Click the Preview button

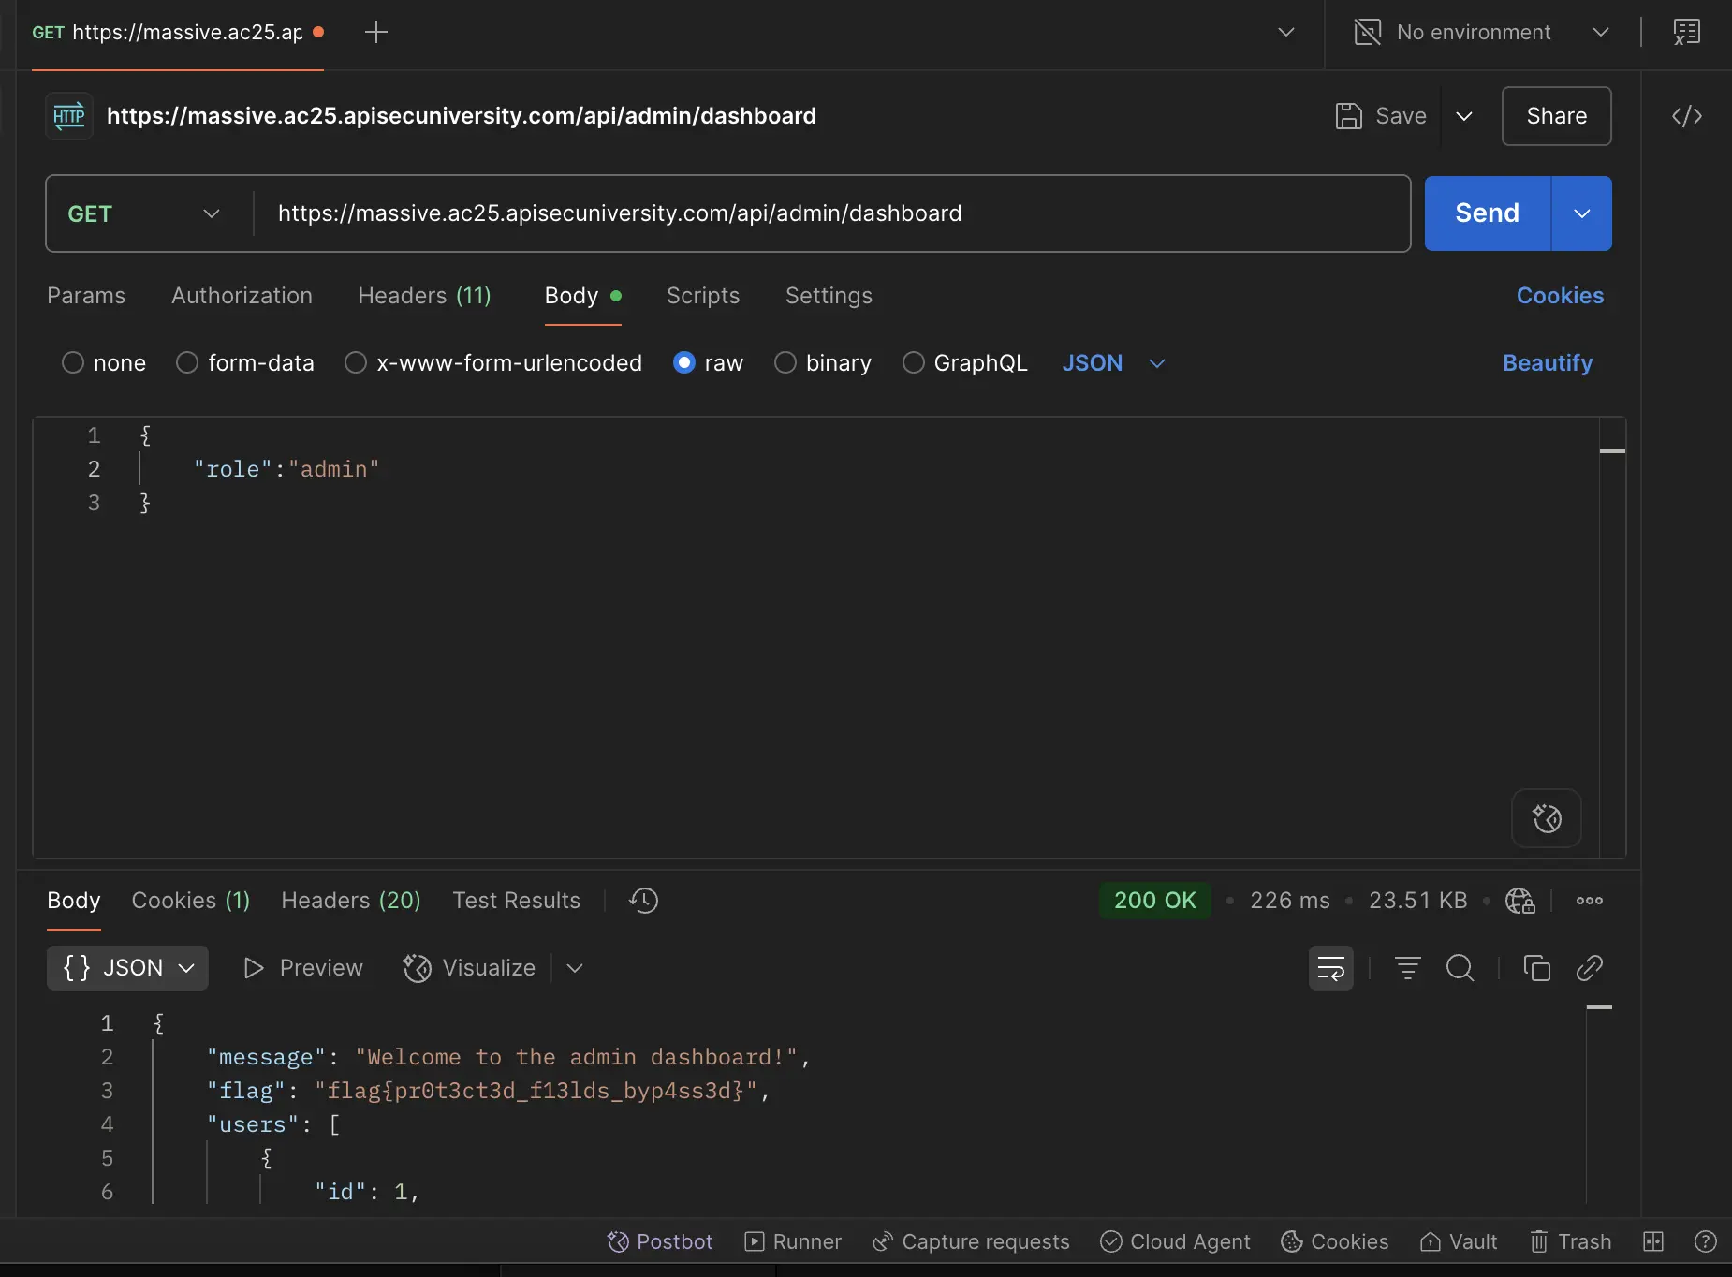pyautogui.click(x=302, y=968)
